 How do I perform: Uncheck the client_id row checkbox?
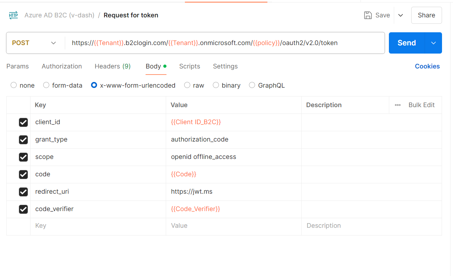click(x=23, y=122)
